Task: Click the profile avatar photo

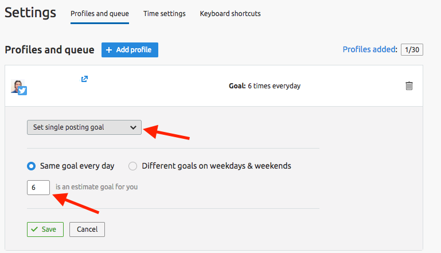Action: tap(17, 85)
